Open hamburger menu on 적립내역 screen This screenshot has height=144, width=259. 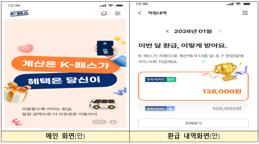pyautogui.click(x=245, y=13)
